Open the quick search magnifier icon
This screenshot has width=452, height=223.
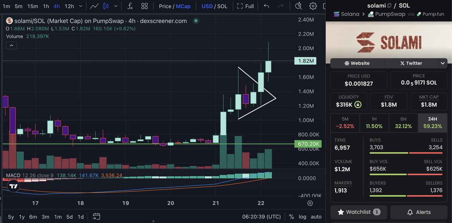[x=299, y=6]
